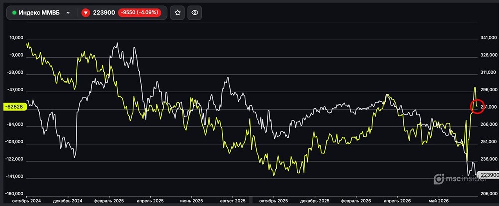499x206 pixels.
Task: Click the -9550 (-4.09%) change badge
Action: point(139,13)
